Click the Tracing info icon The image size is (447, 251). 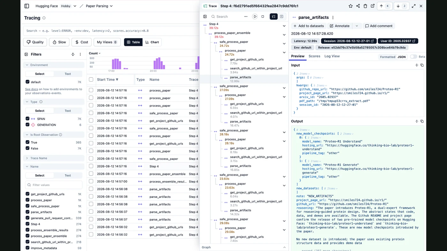pyautogui.click(x=44, y=18)
